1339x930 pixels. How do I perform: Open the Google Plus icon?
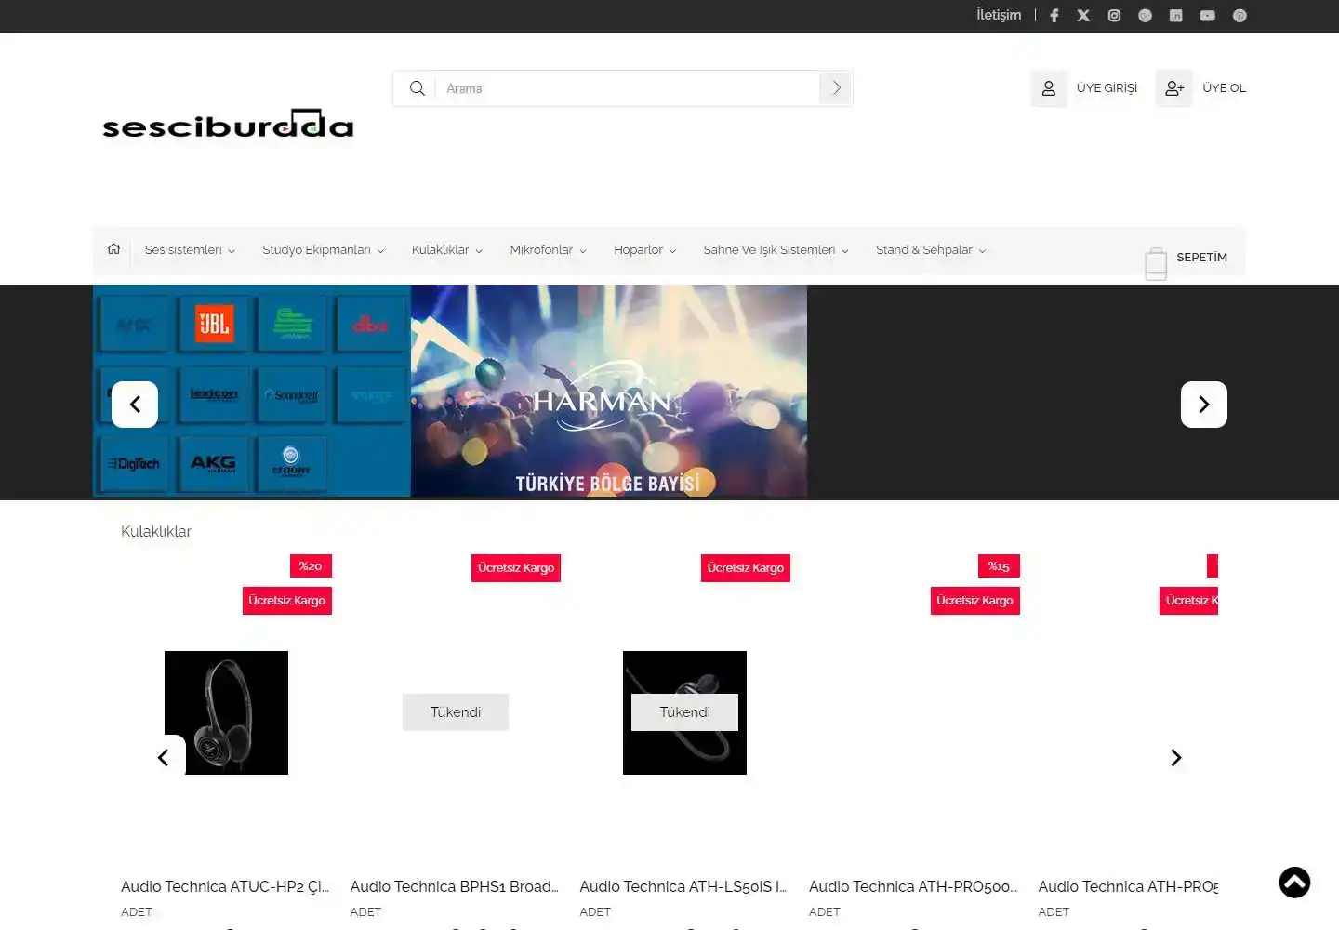click(x=1145, y=16)
